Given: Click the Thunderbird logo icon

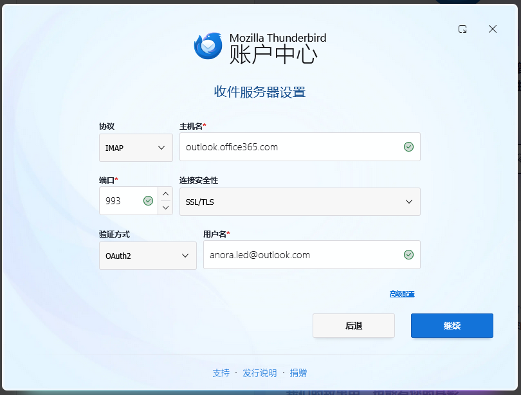Looking at the screenshot, I should pos(208,46).
